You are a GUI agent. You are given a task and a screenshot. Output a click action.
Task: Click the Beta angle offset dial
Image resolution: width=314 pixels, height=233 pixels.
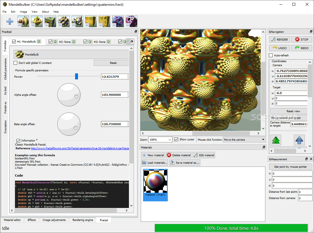[x=69, y=124]
